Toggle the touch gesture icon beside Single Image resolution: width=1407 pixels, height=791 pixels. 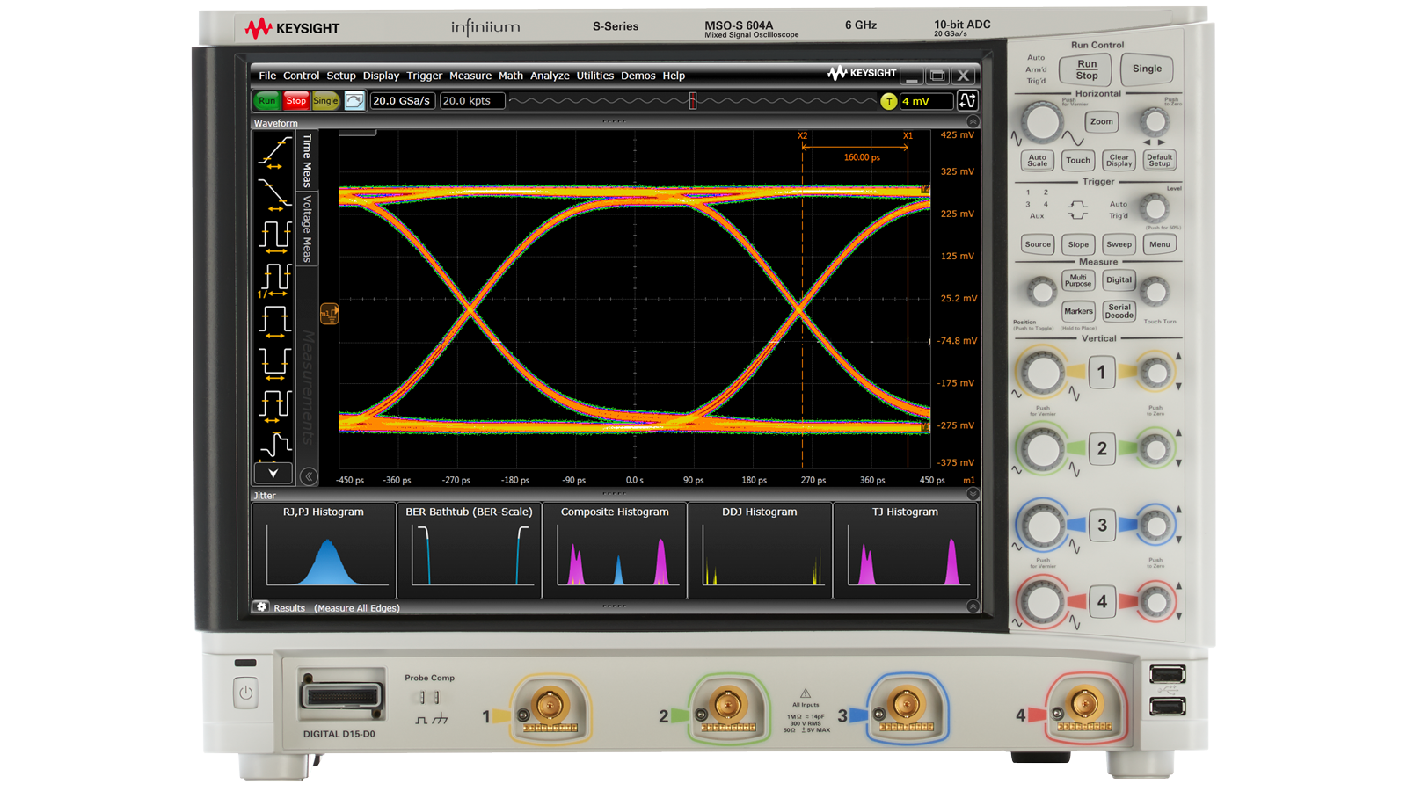[354, 101]
